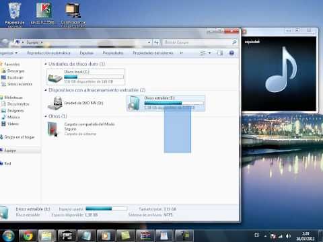The width and height of the screenshot is (323, 242).
Task: Collapse the Otros group
Action: 46,116
